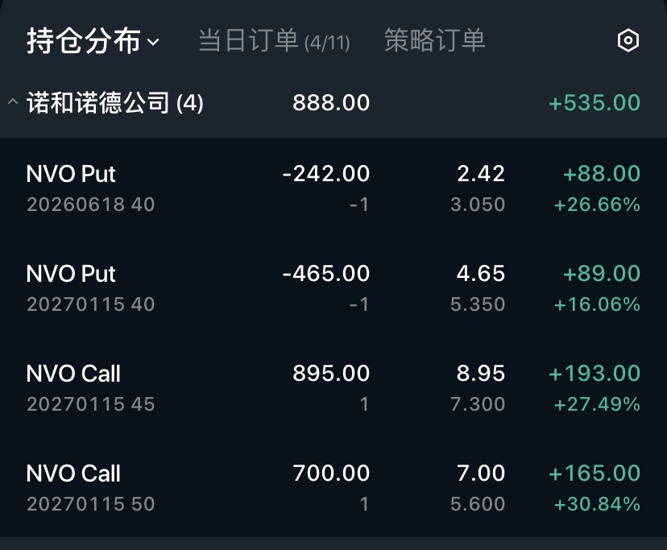Select the 诺和诺德公司 (4) group header
The width and height of the screenshot is (667, 550).
[115, 103]
